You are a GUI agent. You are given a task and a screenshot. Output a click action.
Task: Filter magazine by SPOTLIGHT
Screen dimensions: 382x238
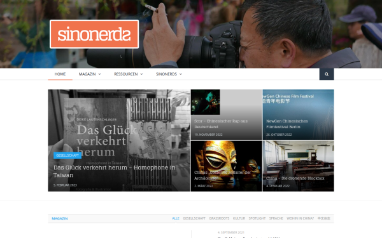coord(257,218)
